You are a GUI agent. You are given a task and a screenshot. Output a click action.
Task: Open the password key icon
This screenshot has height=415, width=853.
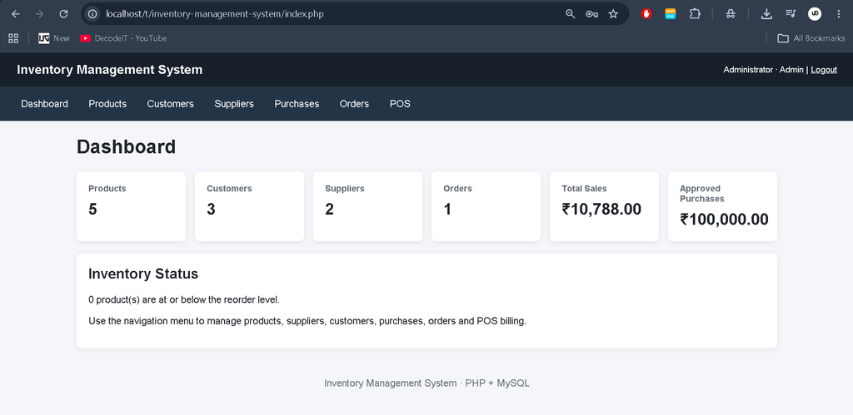click(x=592, y=14)
